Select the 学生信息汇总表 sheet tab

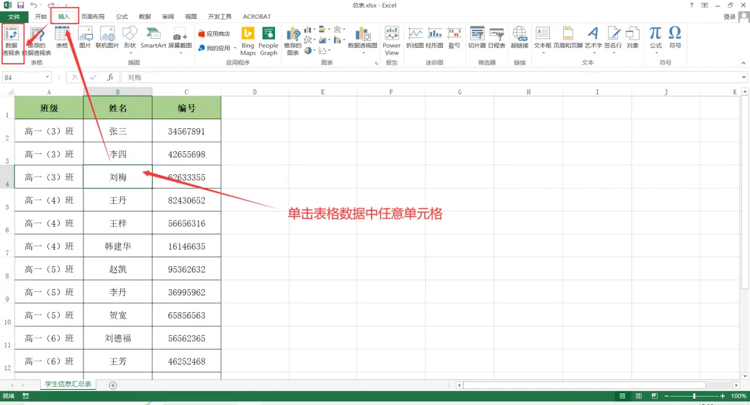68,384
